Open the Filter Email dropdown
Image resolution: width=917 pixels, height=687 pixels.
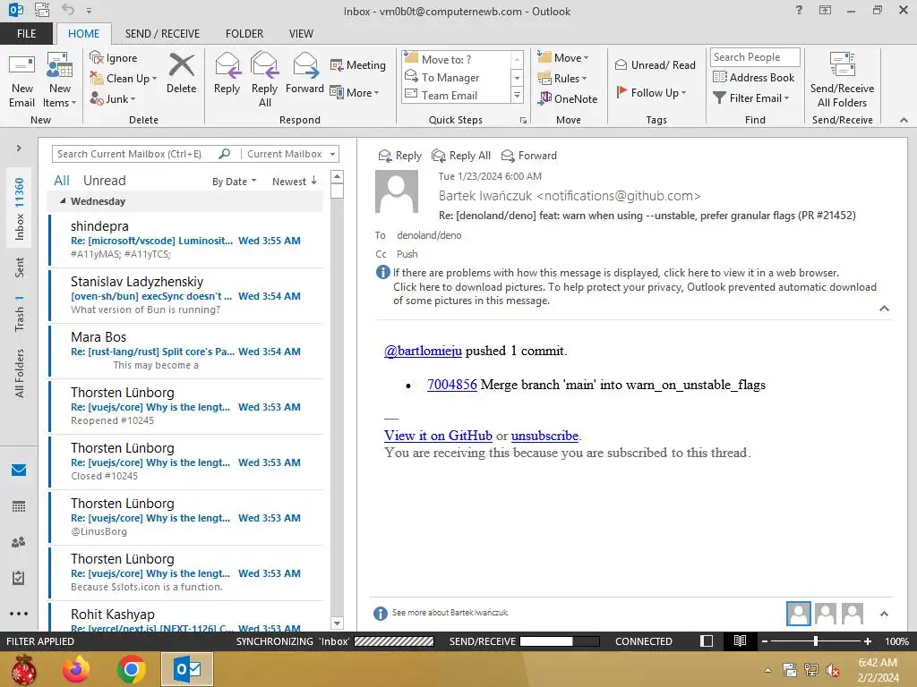coord(751,98)
